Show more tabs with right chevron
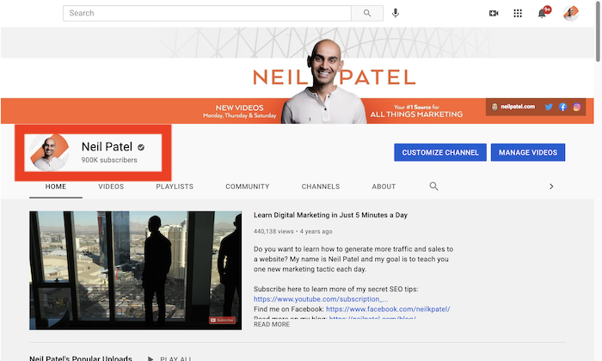602x361 pixels. 551,187
